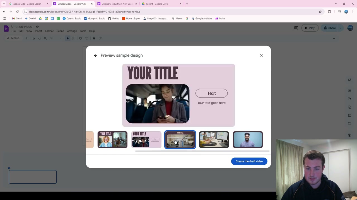Open the uploads folder side panel icon
This screenshot has width=357, height=200.
(x=349, y=123)
